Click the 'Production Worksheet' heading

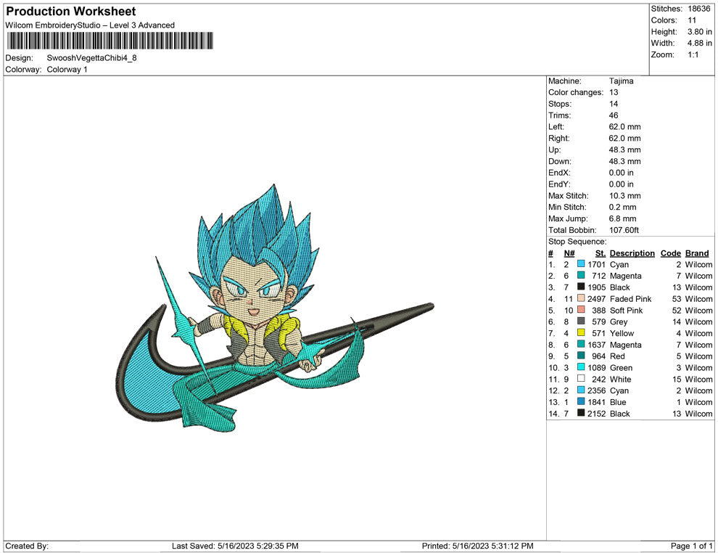coord(71,12)
